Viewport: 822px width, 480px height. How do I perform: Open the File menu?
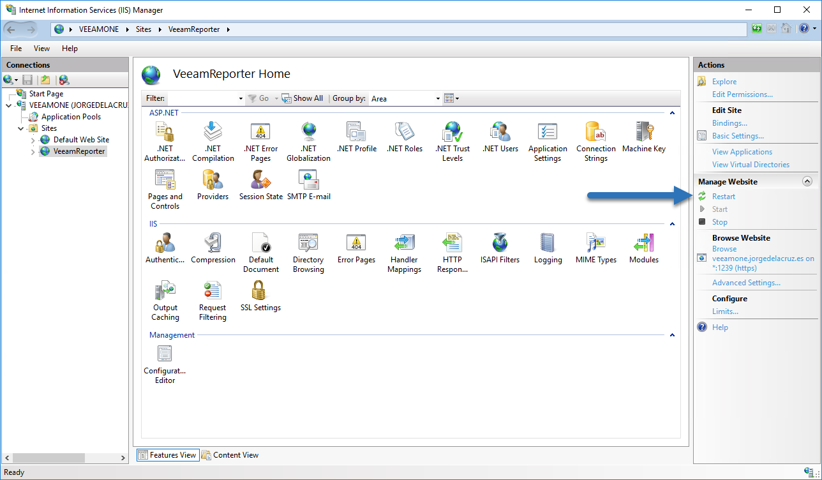click(x=16, y=49)
